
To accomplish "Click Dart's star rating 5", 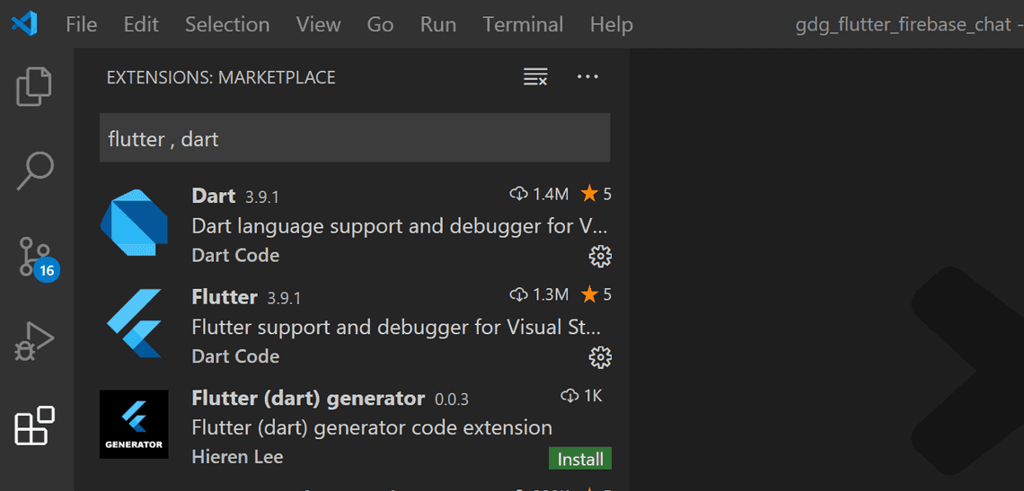I will 596,194.
